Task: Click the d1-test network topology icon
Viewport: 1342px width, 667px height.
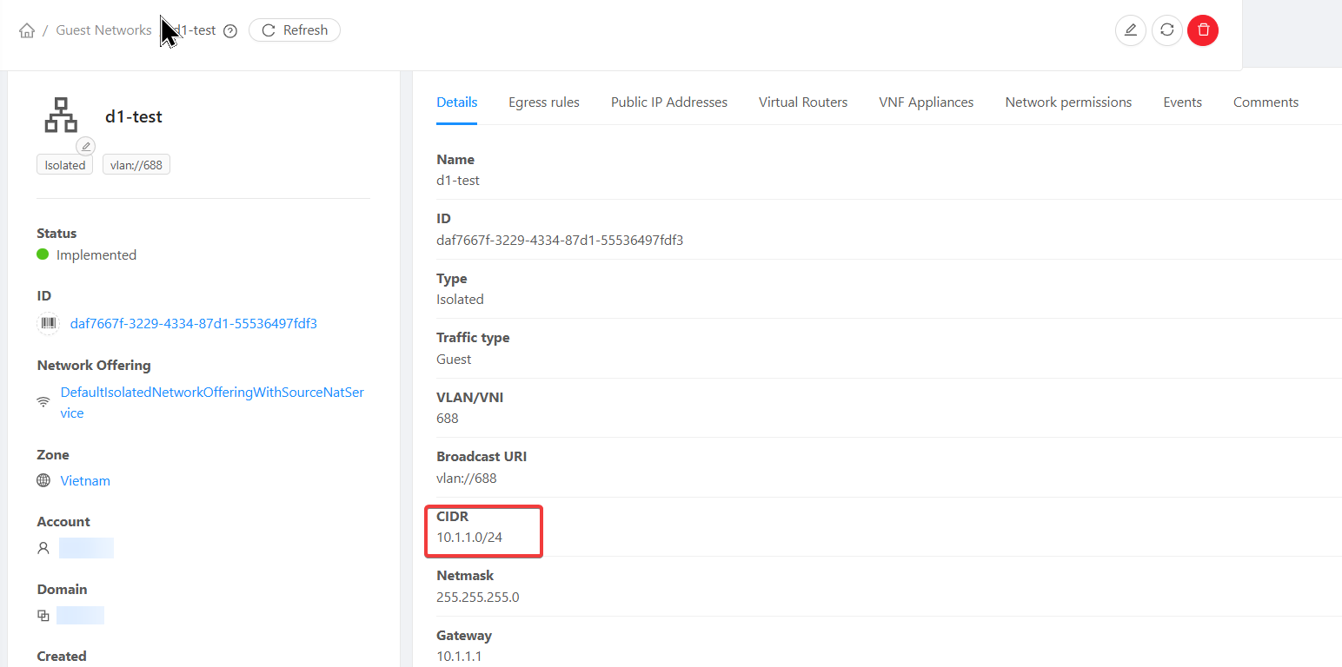Action: click(61, 116)
